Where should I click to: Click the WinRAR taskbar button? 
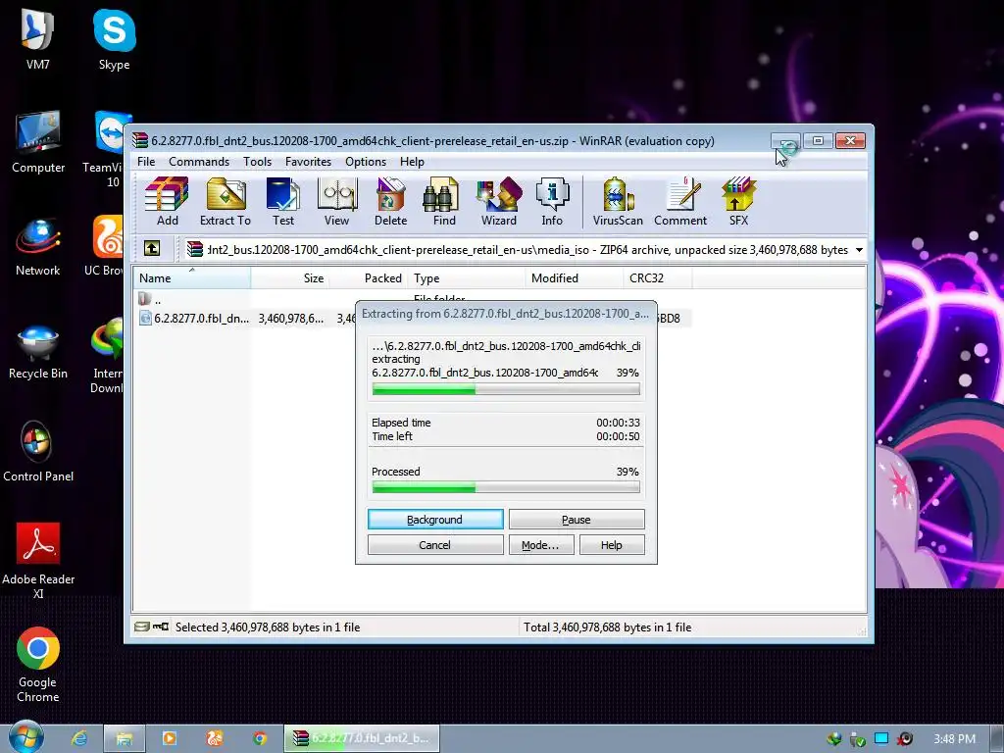pos(362,738)
